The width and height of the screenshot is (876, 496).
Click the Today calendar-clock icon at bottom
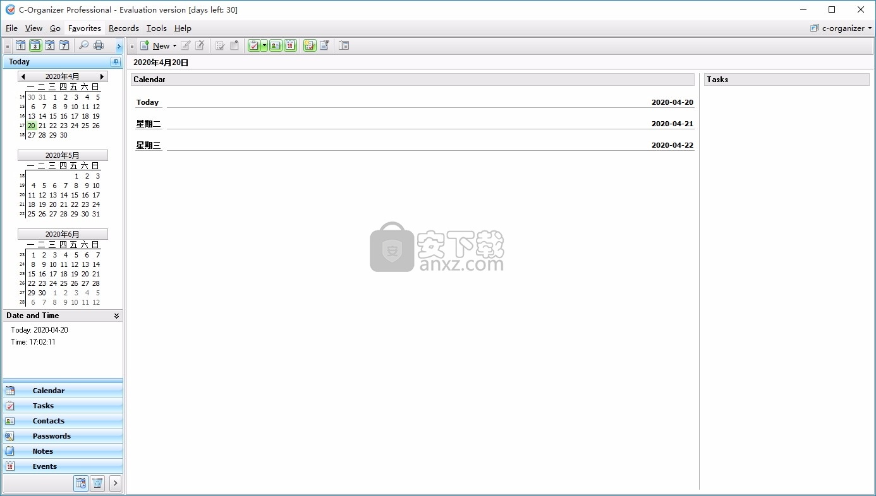click(x=81, y=483)
